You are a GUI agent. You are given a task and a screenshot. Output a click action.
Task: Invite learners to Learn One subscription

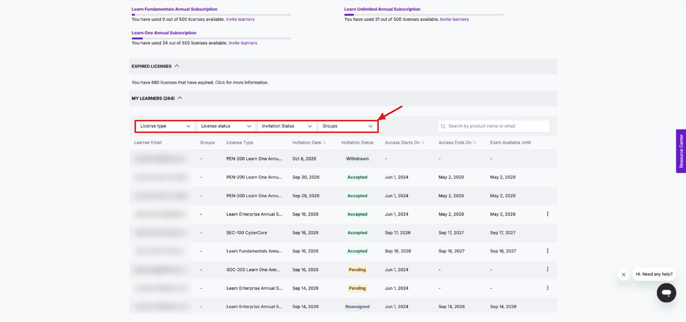pyautogui.click(x=243, y=43)
